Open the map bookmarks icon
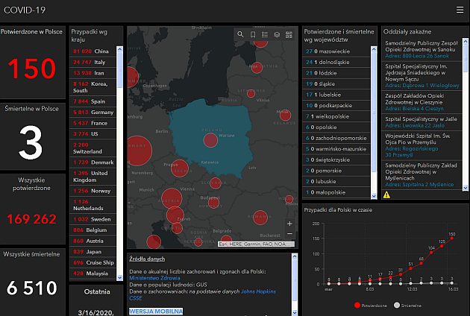 (253, 35)
